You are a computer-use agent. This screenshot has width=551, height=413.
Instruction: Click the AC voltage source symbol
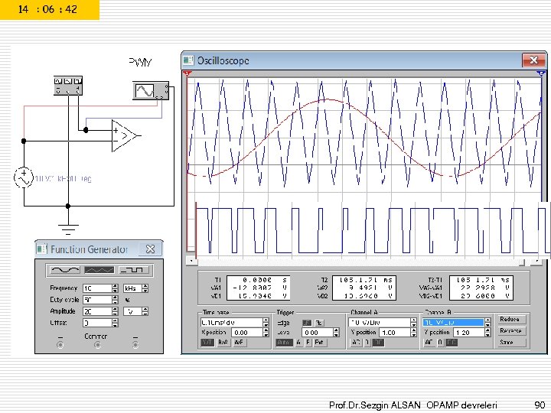(23, 178)
